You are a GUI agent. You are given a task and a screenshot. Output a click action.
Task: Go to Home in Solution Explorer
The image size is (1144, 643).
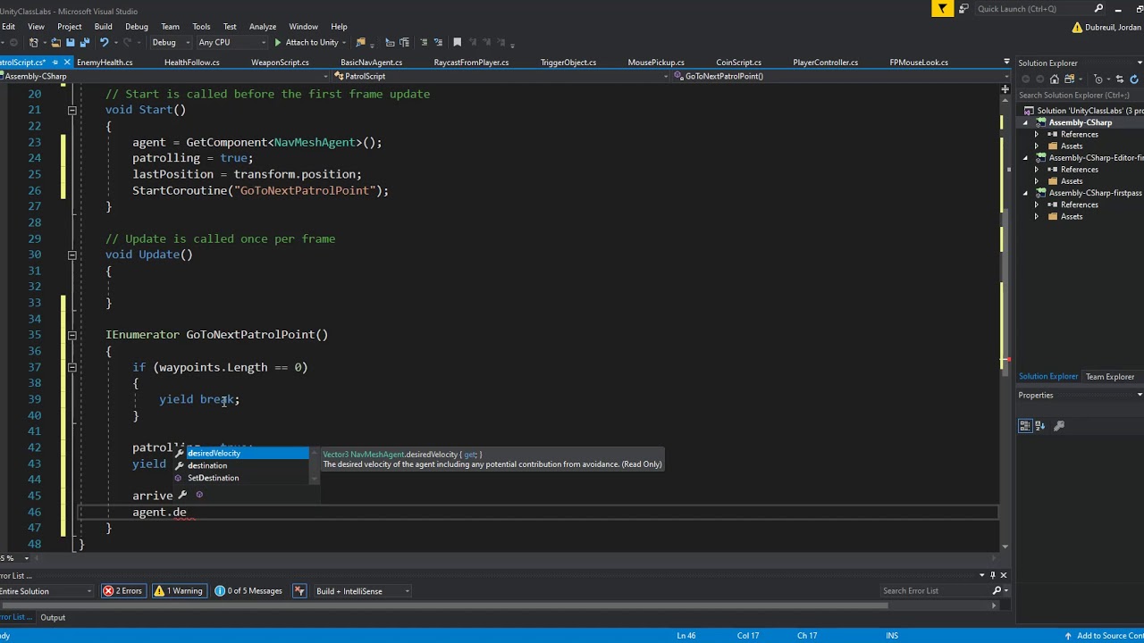[x=1055, y=79]
